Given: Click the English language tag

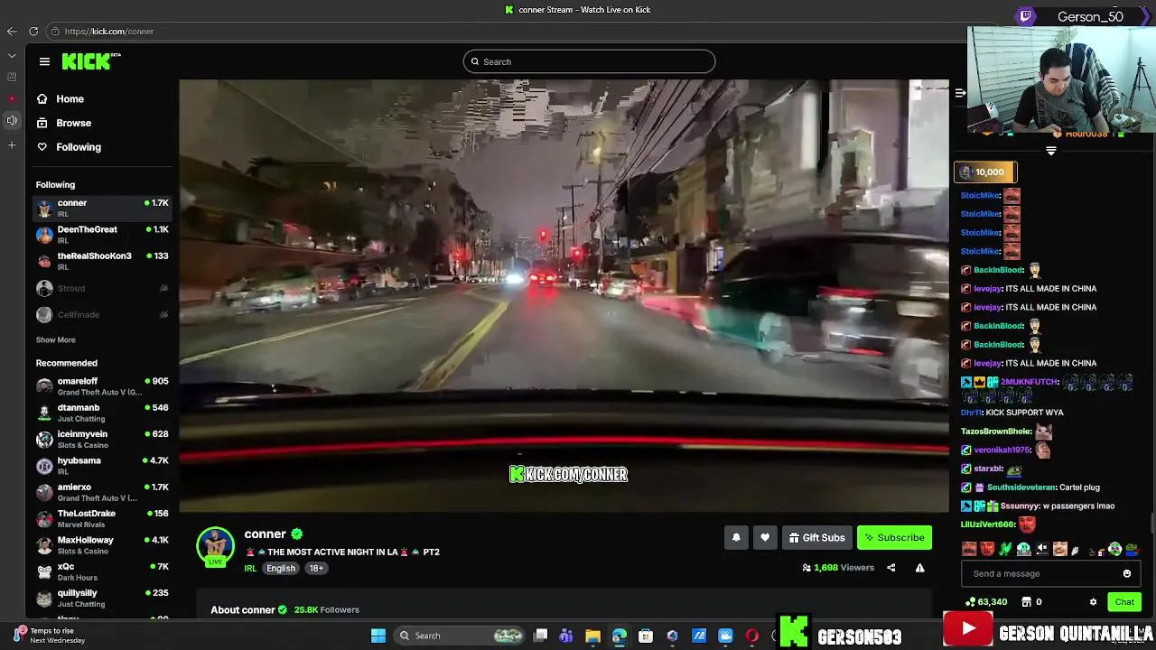Looking at the screenshot, I should click(281, 569).
